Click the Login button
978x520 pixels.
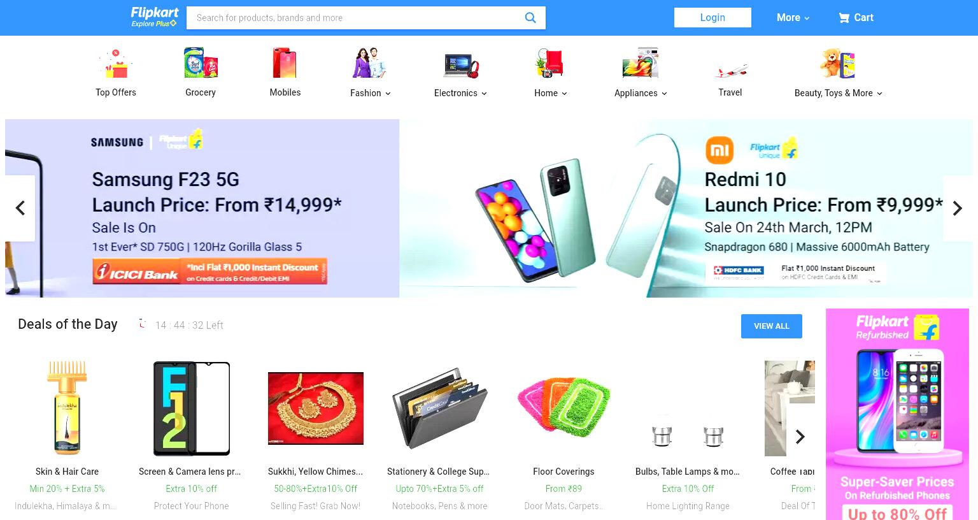click(x=712, y=18)
